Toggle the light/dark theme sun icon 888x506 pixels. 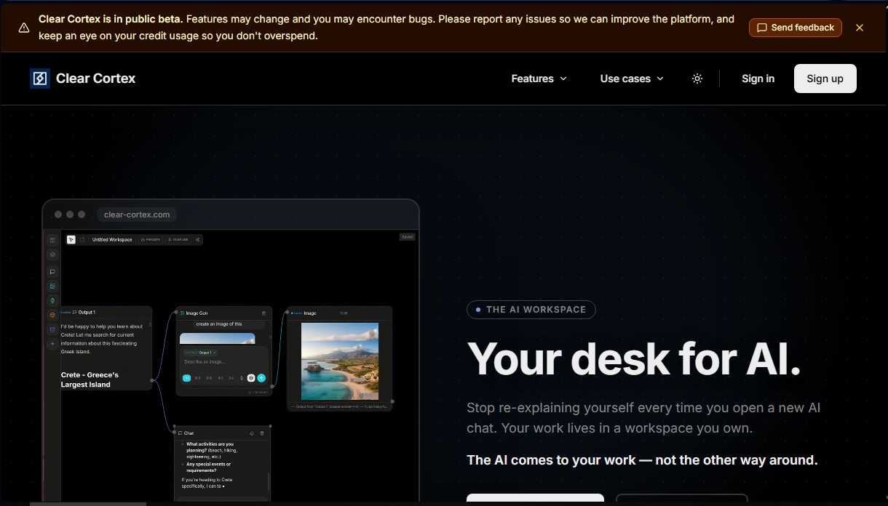[x=697, y=79]
